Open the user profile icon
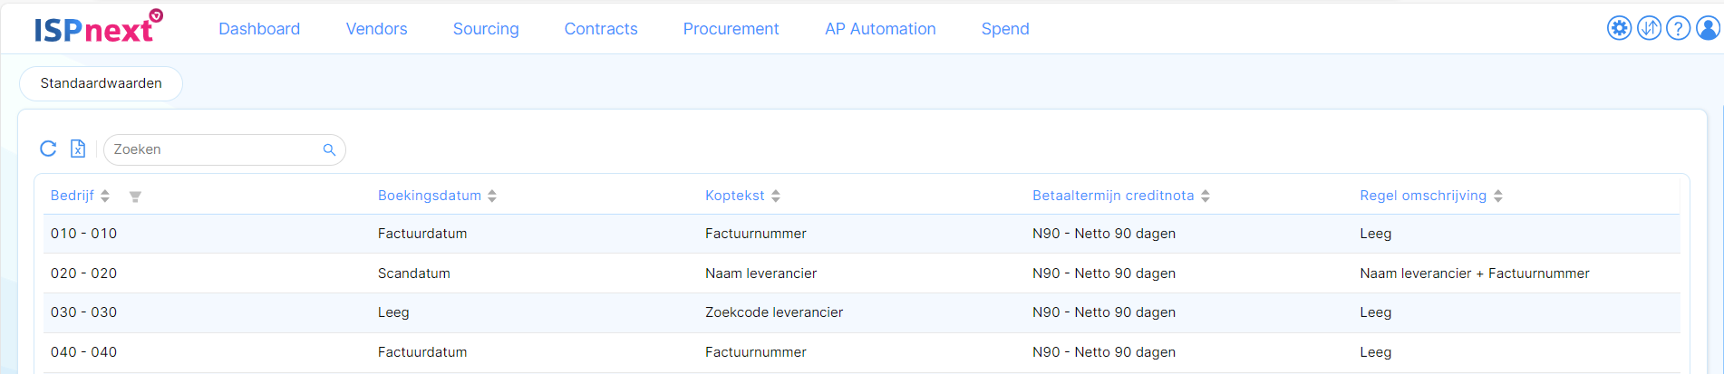The width and height of the screenshot is (1724, 374). pos(1709,28)
